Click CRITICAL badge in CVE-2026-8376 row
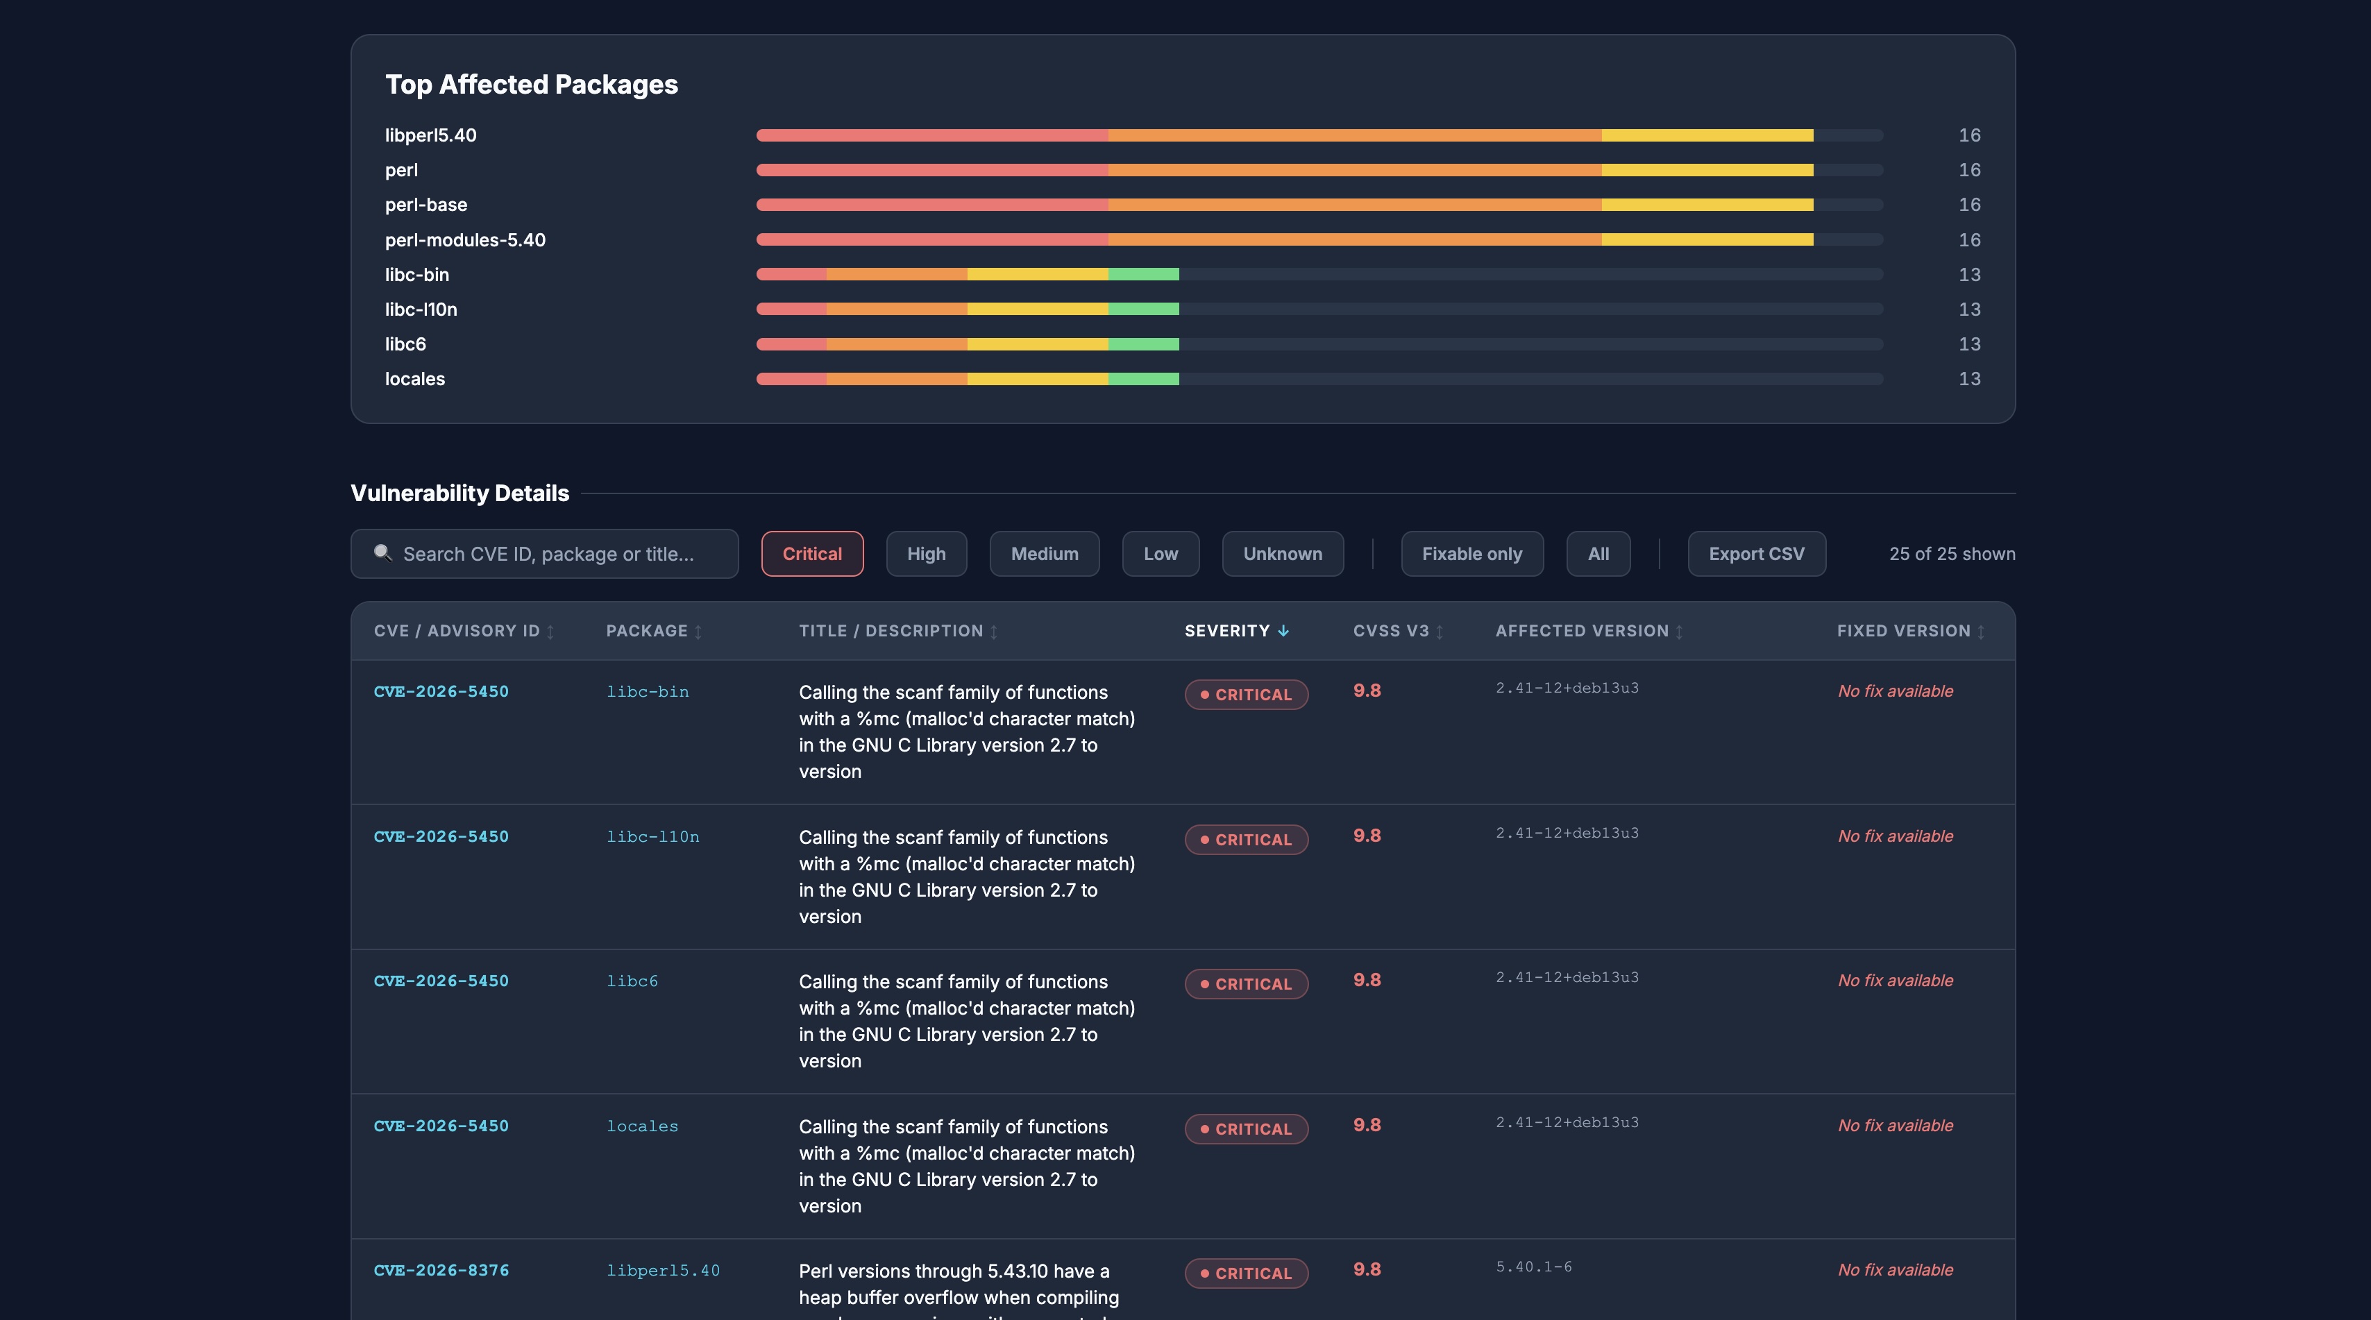This screenshot has width=2371, height=1320. click(1247, 1273)
